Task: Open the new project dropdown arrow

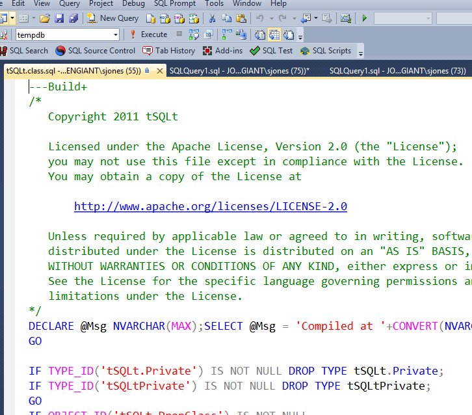Action: pyautogui.click(x=12, y=18)
